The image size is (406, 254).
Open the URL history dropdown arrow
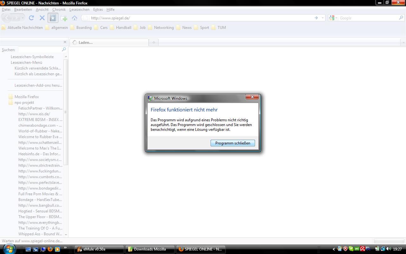323,18
